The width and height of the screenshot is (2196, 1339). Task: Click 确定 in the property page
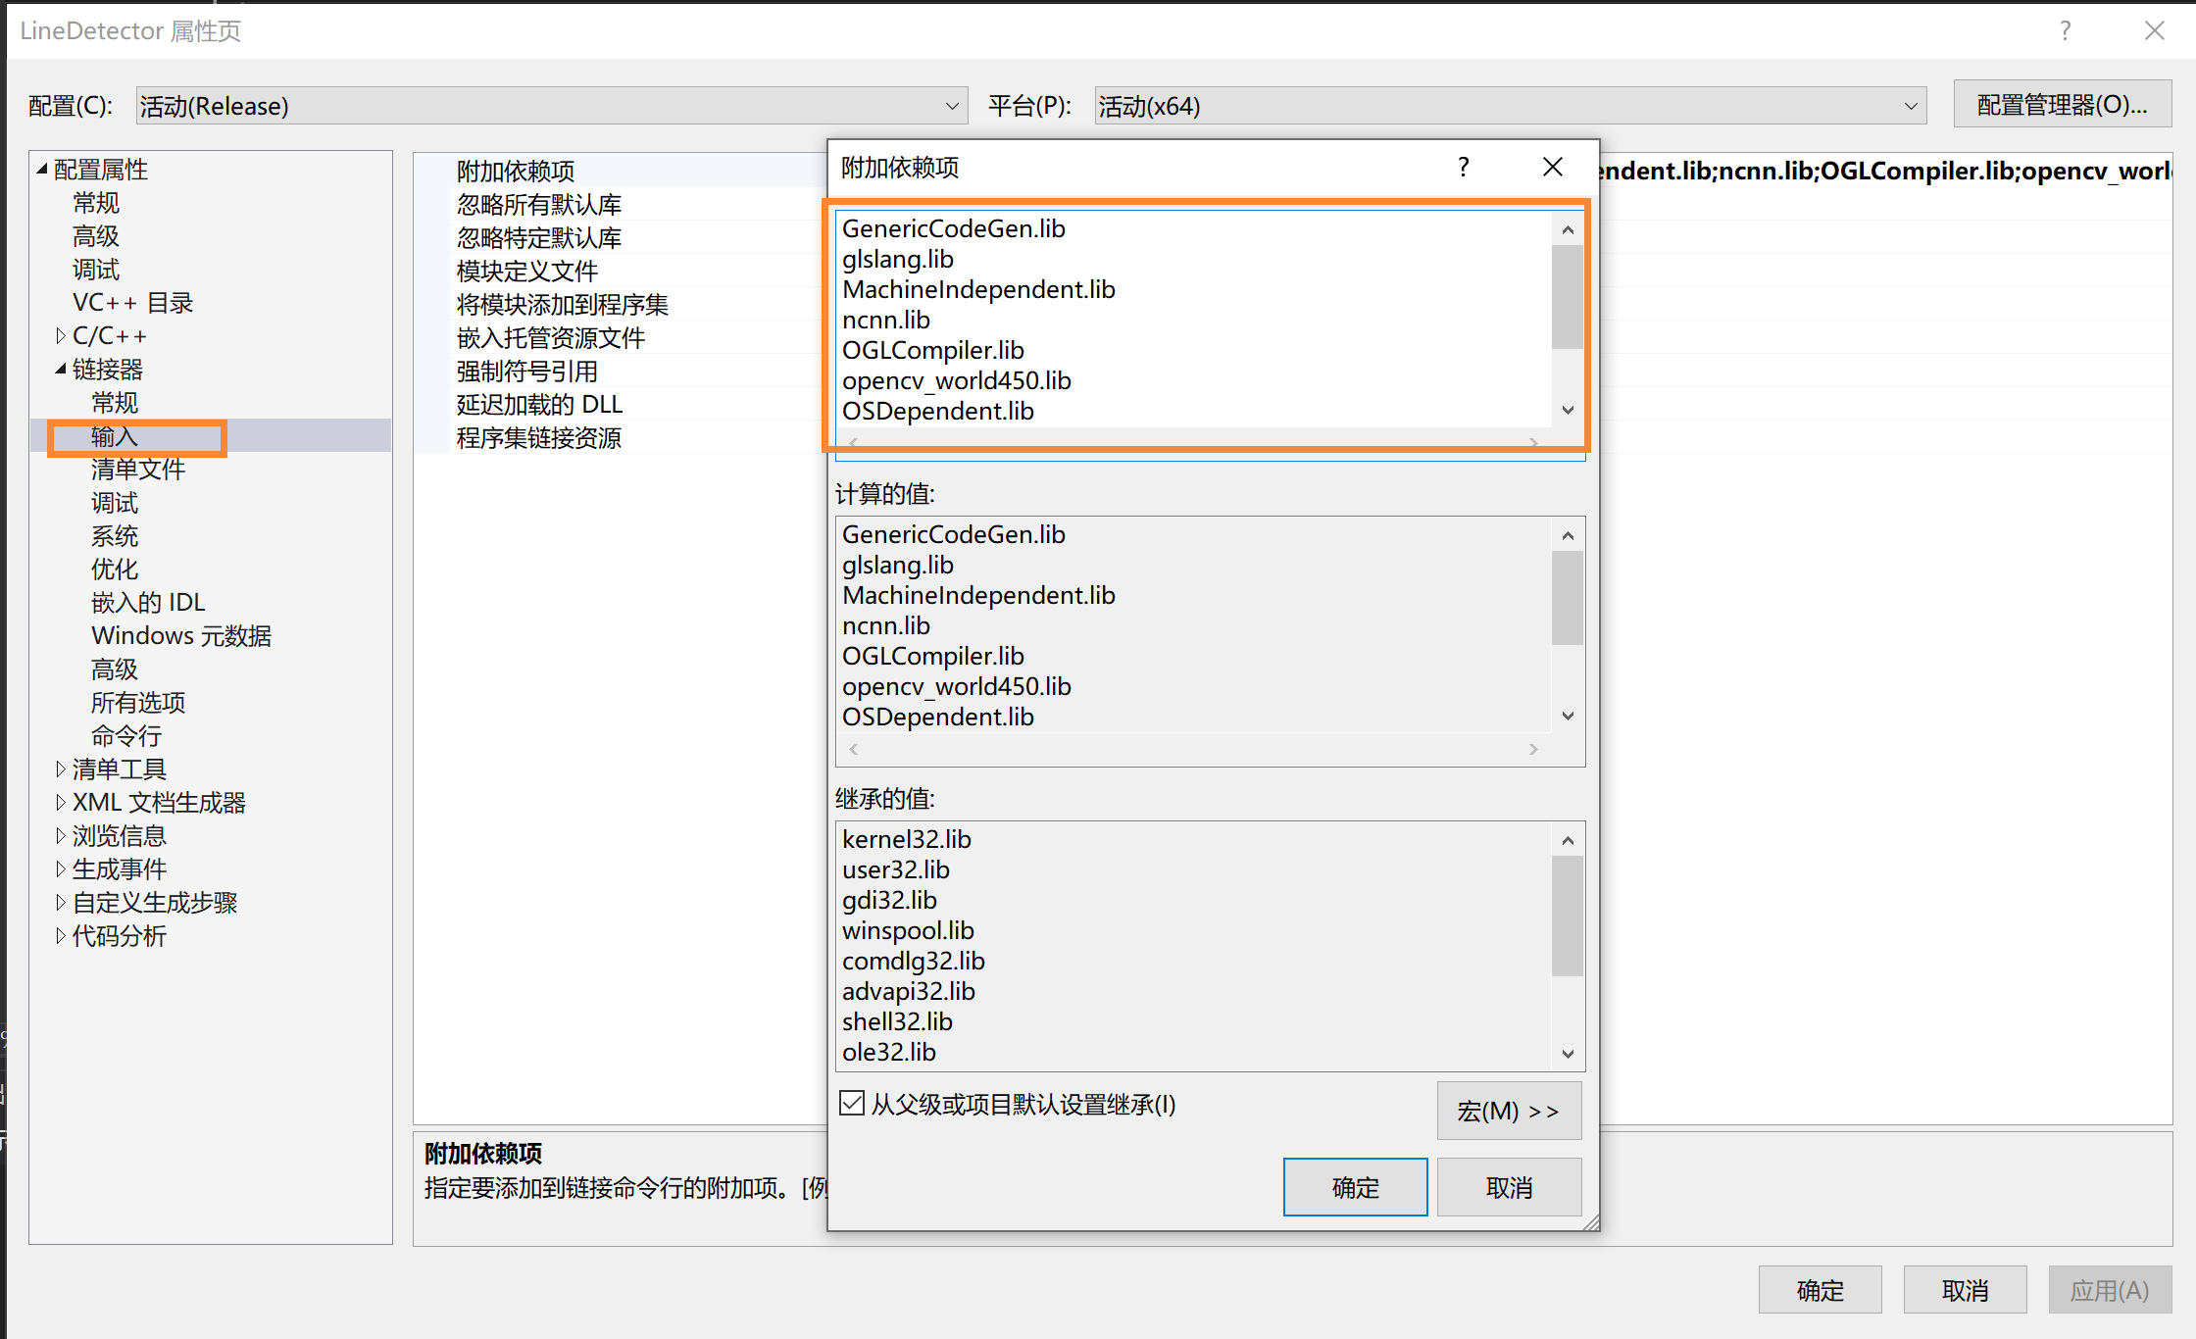click(1820, 1290)
